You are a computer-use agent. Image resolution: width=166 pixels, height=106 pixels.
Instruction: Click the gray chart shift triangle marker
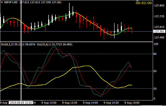(137, 1)
